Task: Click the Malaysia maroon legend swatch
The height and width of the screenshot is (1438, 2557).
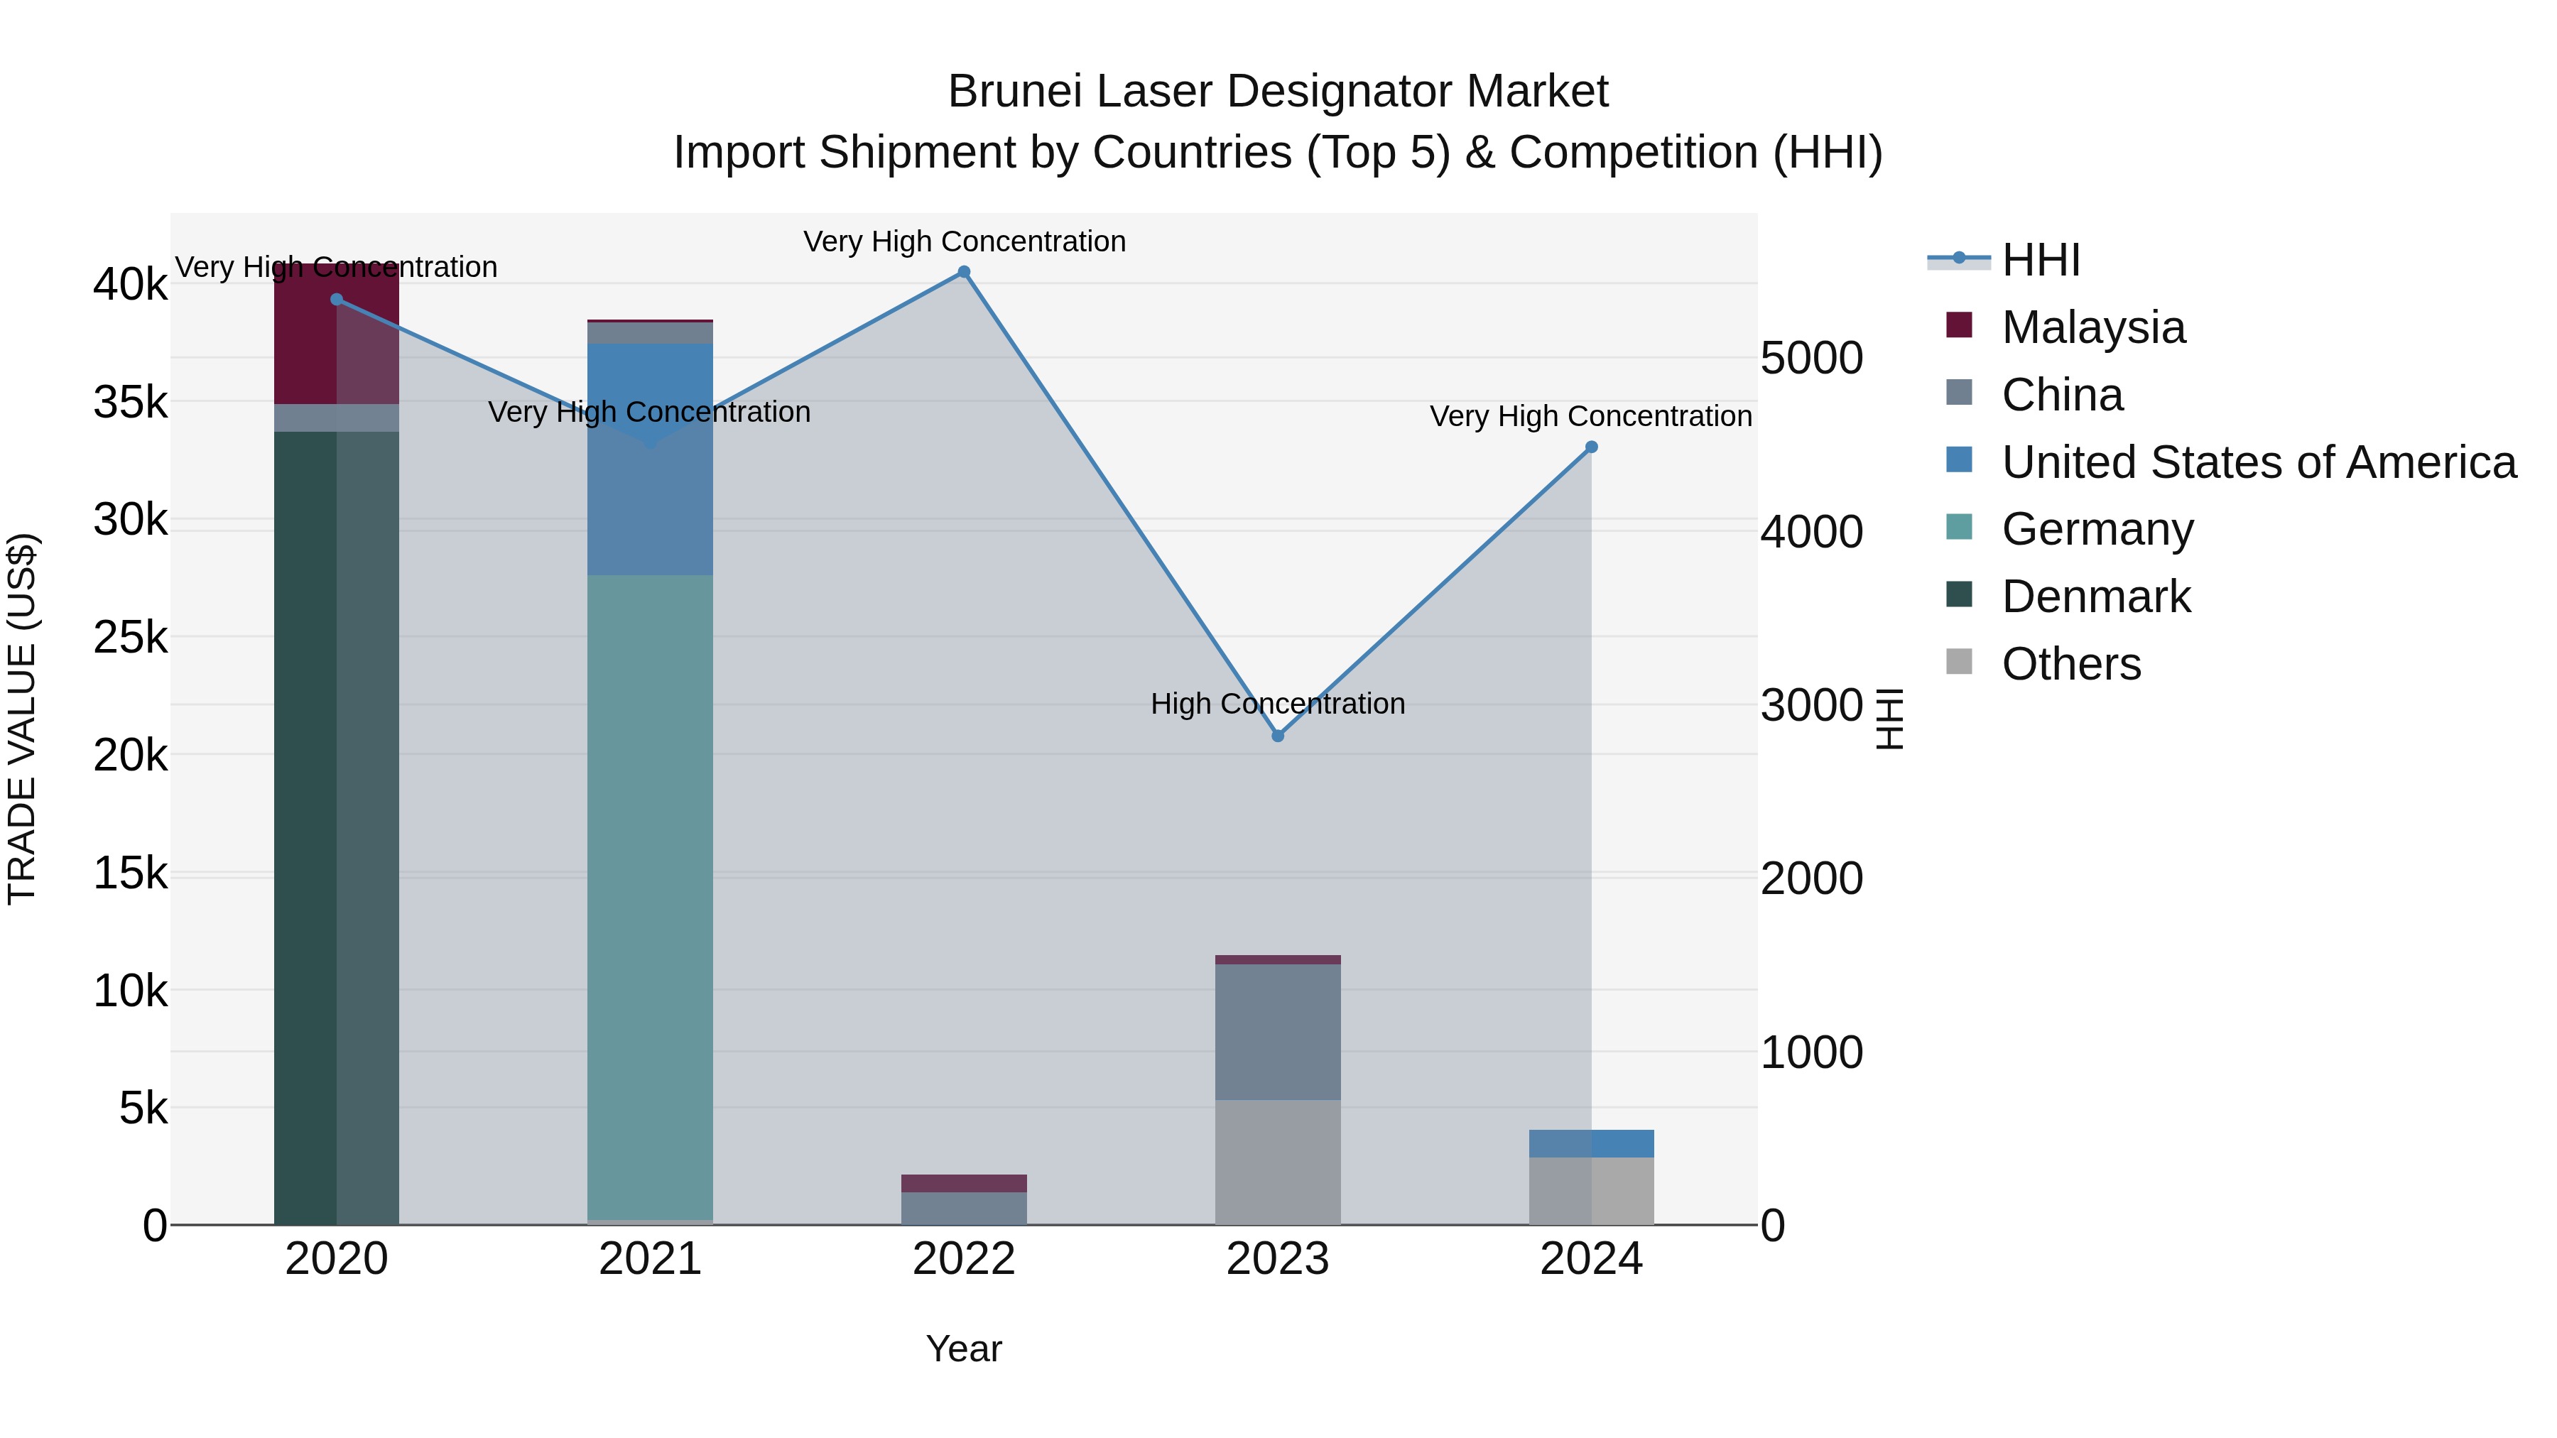Action: pos(1960,325)
